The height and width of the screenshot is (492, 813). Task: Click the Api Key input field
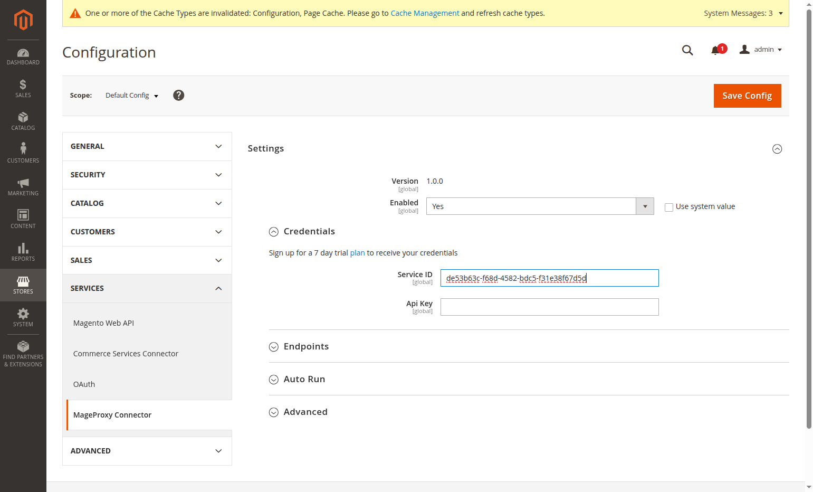(549, 307)
